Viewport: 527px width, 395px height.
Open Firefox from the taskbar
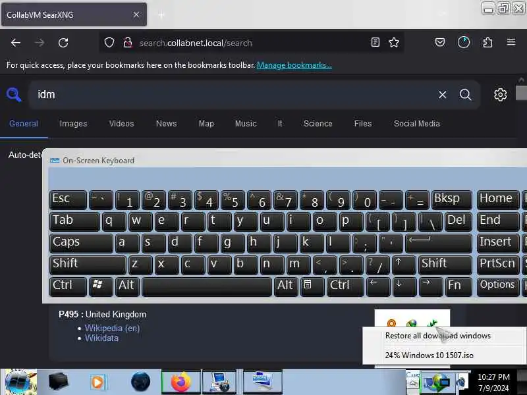180,382
